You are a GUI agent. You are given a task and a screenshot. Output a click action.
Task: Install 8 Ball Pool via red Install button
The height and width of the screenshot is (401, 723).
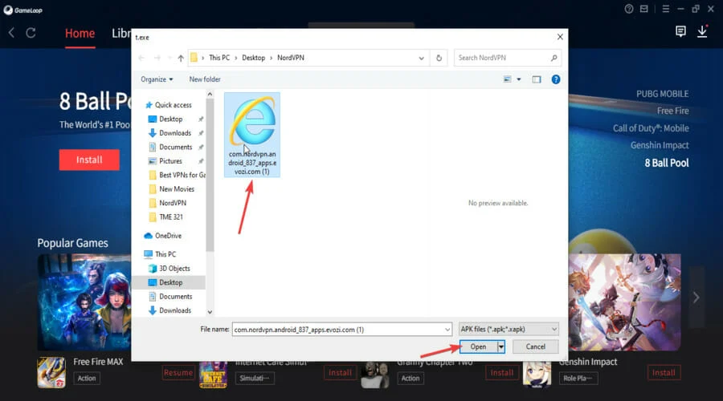pyautogui.click(x=89, y=160)
